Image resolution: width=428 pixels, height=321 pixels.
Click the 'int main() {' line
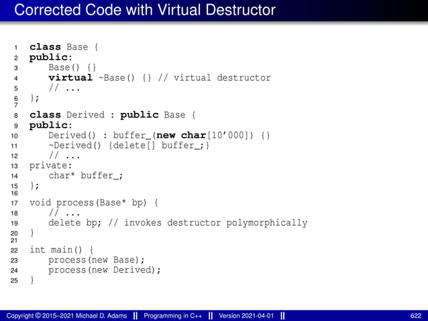(62, 250)
